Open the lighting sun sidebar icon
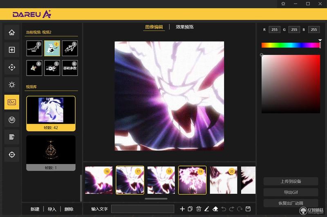 [12, 85]
